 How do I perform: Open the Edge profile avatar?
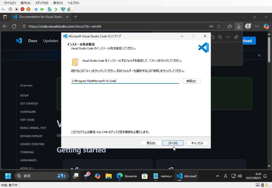click(x=248, y=26)
